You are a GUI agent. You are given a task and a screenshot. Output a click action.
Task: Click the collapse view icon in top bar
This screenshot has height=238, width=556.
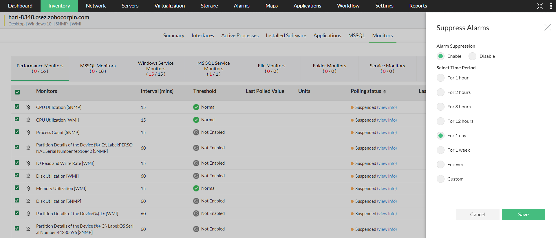click(540, 6)
